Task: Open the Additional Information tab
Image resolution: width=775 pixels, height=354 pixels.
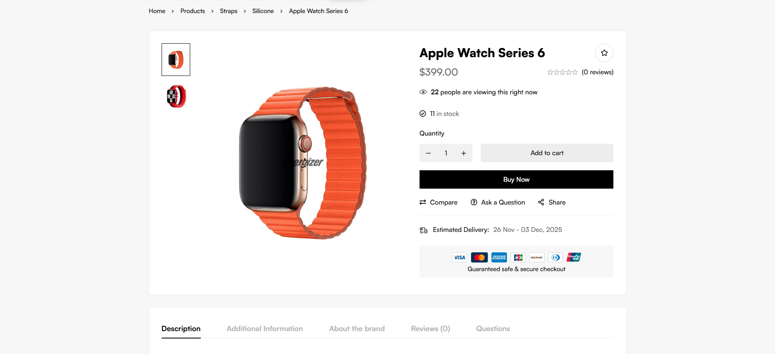Action: point(265,329)
